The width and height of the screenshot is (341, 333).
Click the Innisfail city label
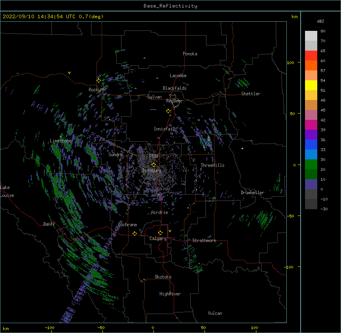click(165, 129)
